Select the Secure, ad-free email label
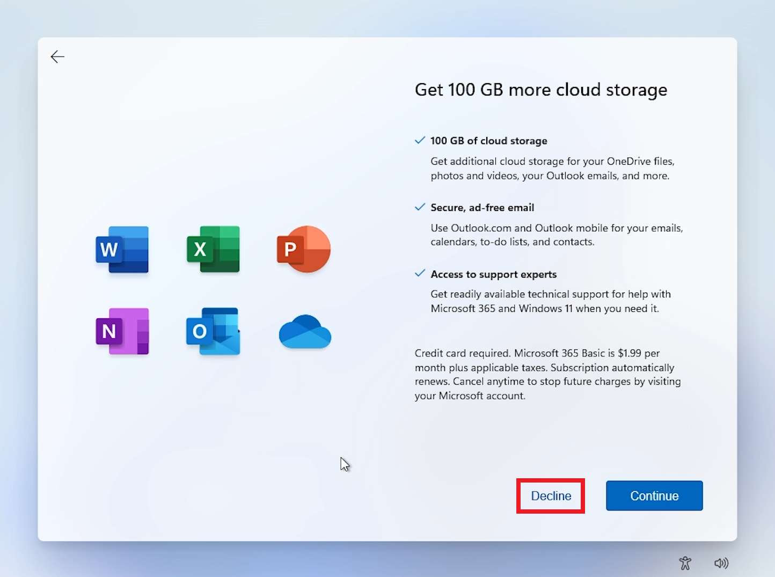Viewport: 775px width, 577px height. tap(482, 207)
